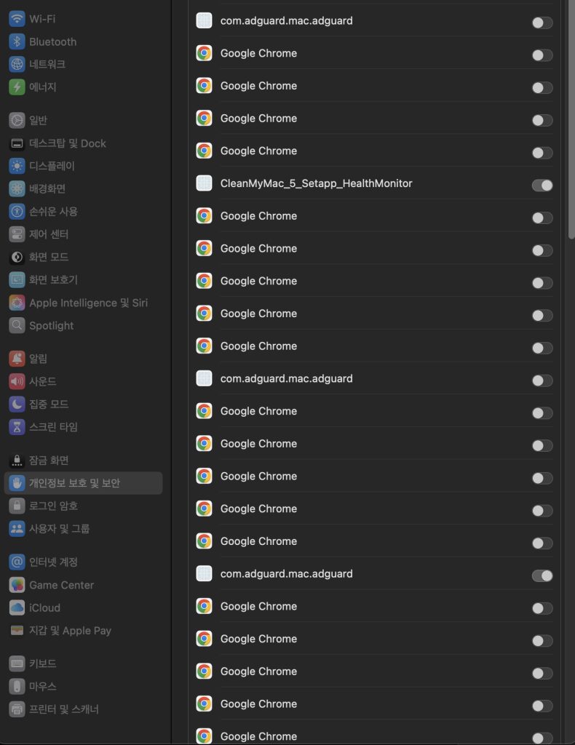Click the Apple Intelligence 및 Siri icon
Screen dimensions: 575x745
pos(17,303)
